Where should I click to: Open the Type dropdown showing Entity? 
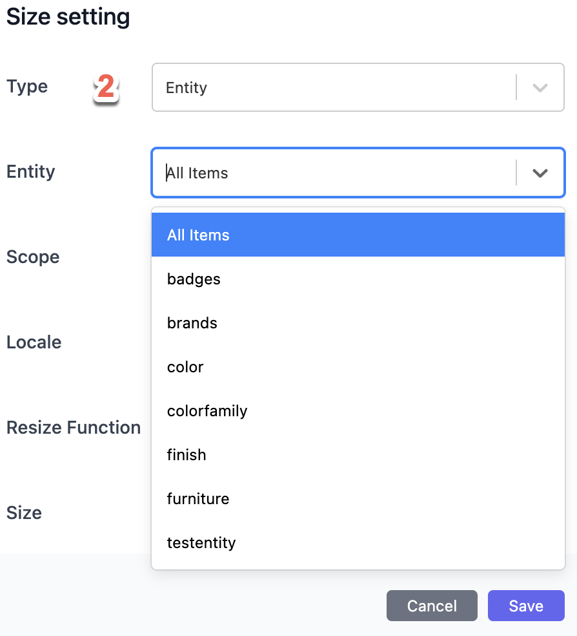[358, 87]
